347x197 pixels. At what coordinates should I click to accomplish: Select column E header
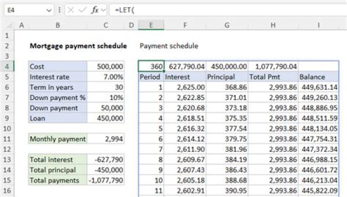[x=151, y=25]
